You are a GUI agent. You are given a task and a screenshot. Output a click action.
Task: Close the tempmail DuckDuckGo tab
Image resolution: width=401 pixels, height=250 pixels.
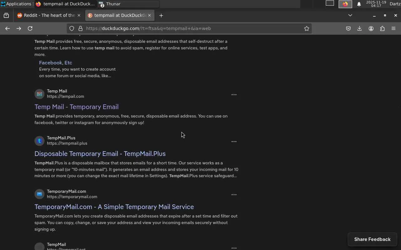(149, 15)
